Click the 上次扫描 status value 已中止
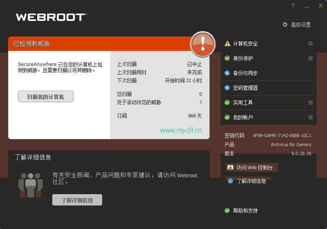The width and height of the screenshot is (327, 229). [x=194, y=64]
